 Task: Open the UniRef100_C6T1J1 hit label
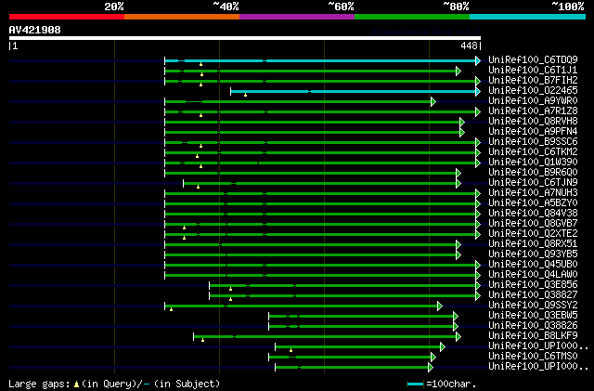(x=533, y=71)
